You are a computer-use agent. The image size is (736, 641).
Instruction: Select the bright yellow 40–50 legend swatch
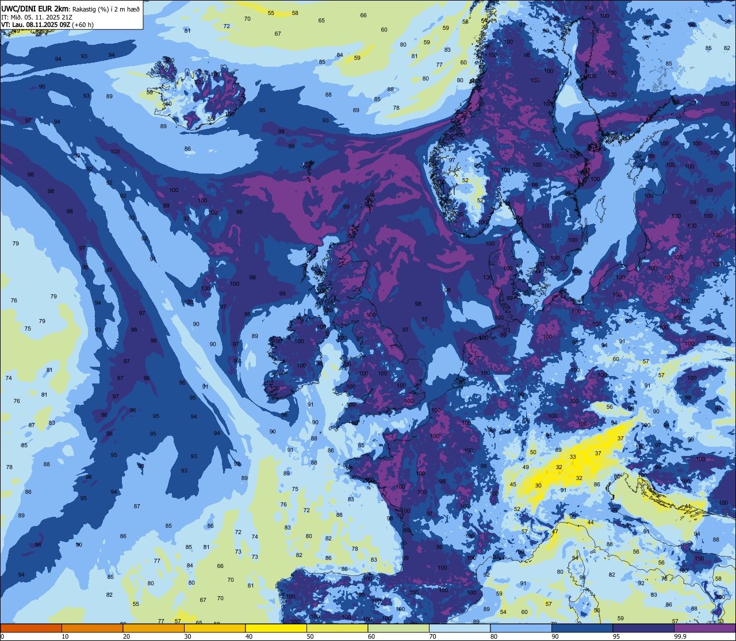pos(276,628)
